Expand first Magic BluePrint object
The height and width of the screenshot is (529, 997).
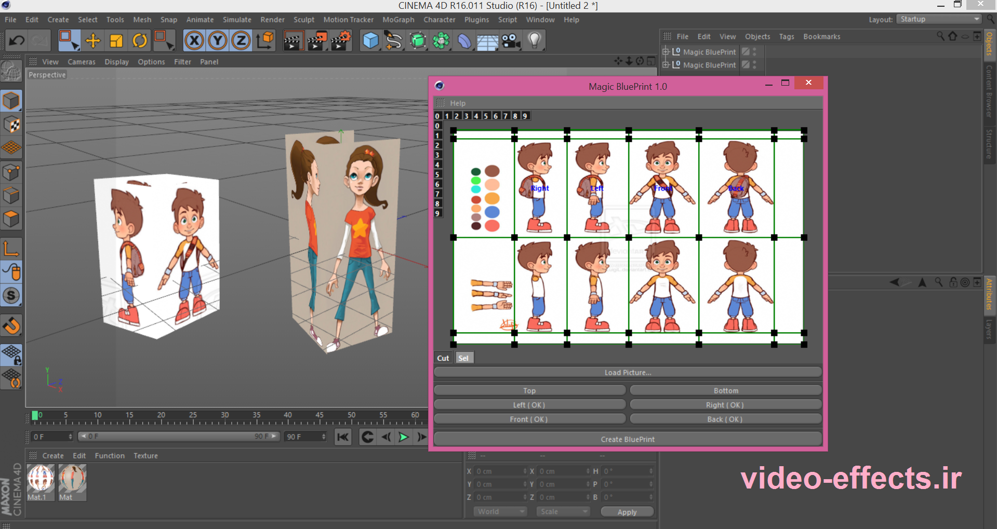(666, 52)
